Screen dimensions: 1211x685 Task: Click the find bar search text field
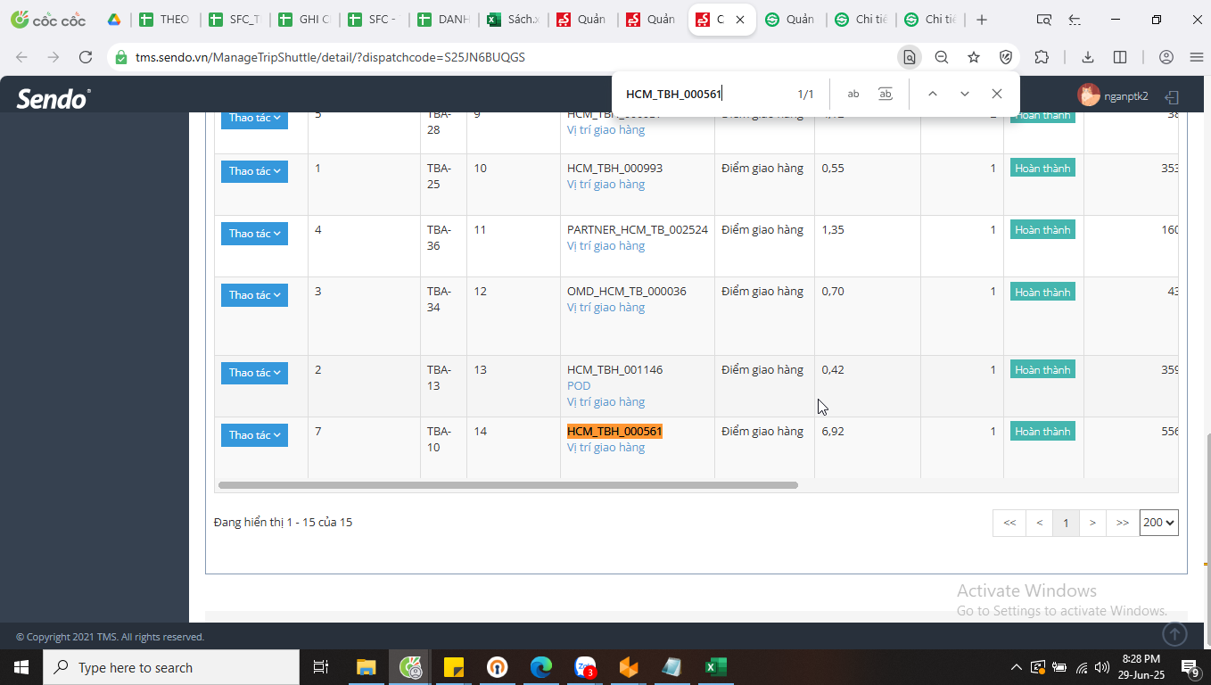[704, 94]
